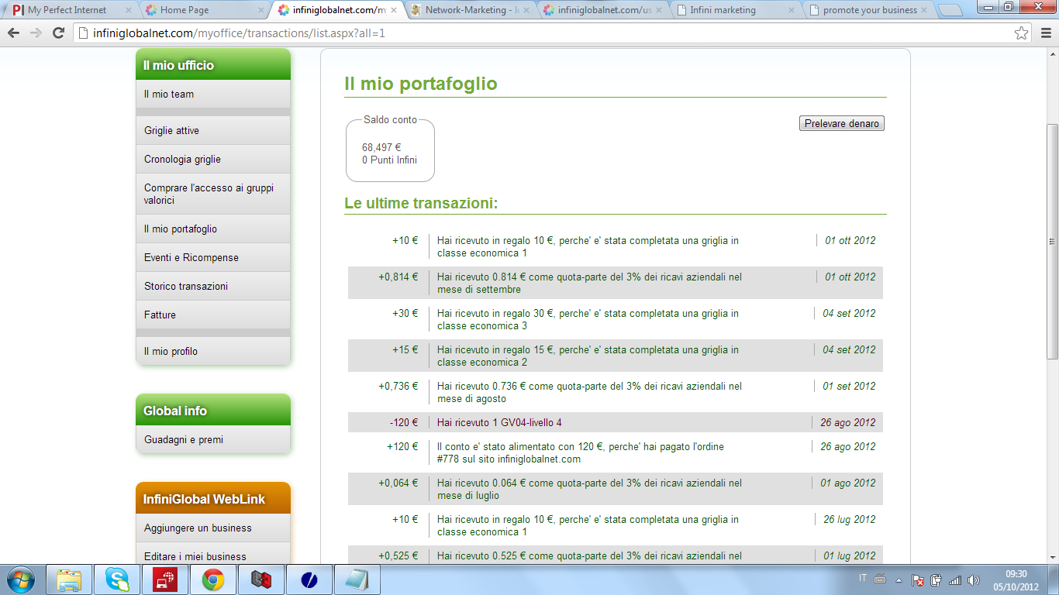1059x595 pixels.
Task: Reload the current page
Action: (58, 33)
